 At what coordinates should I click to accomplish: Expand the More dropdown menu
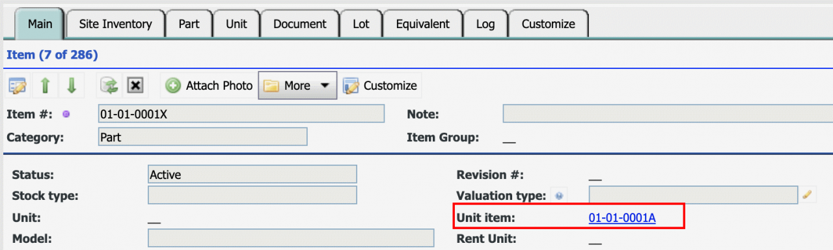pos(297,85)
